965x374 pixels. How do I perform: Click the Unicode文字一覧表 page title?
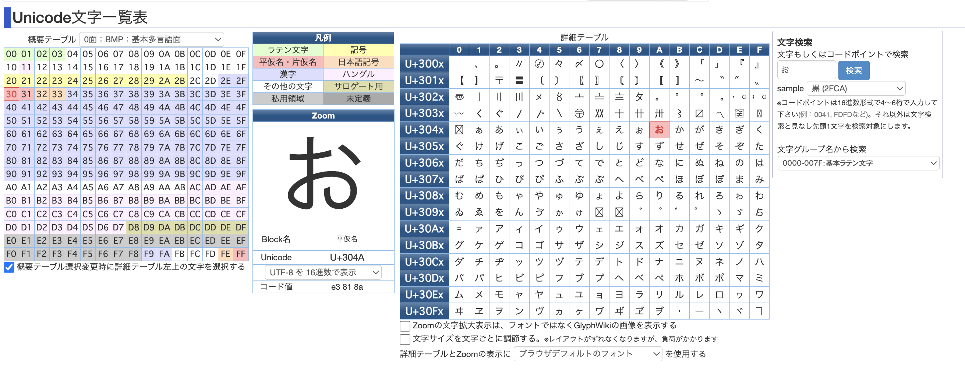[80, 17]
